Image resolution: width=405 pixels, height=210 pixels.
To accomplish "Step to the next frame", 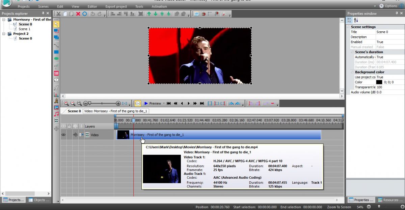I will pyautogui.click(x=189, y=103).
